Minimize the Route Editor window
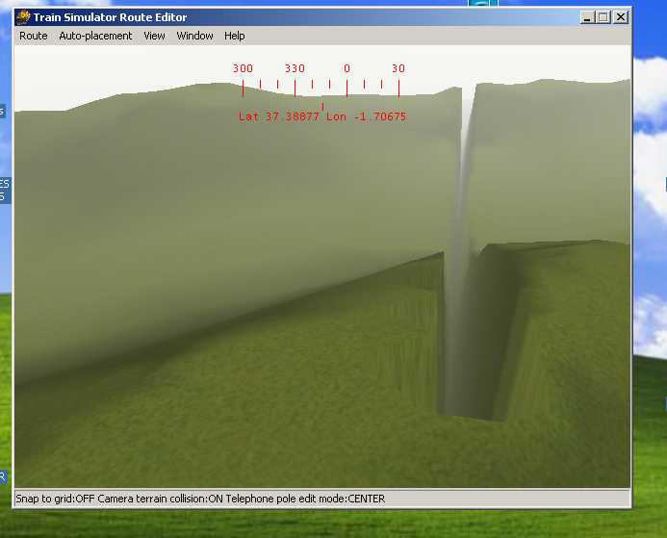 click(x=588, y=17)
